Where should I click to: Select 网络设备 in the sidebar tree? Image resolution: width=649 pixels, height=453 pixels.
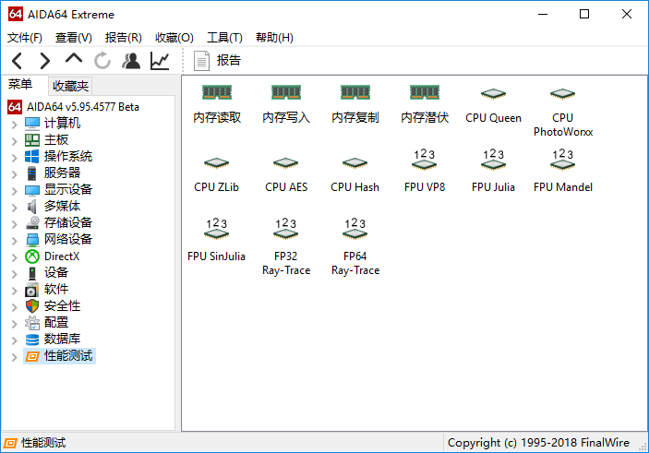67,240
